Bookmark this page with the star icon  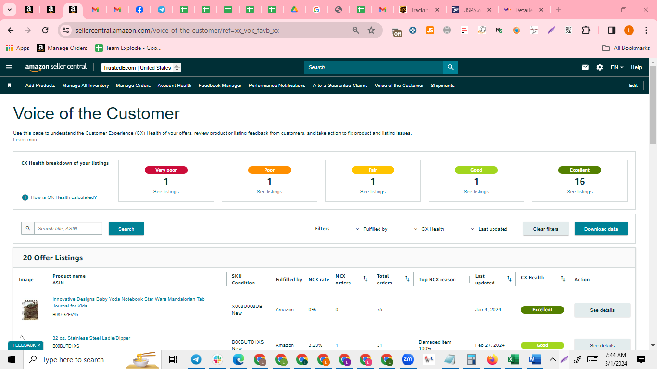(x=371, y=30)
